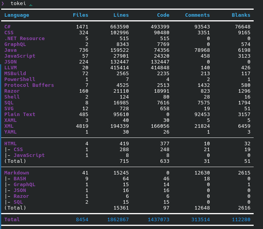Click the SQL comments value 7575
Viewport: 263px width, 229px height.
204,102
